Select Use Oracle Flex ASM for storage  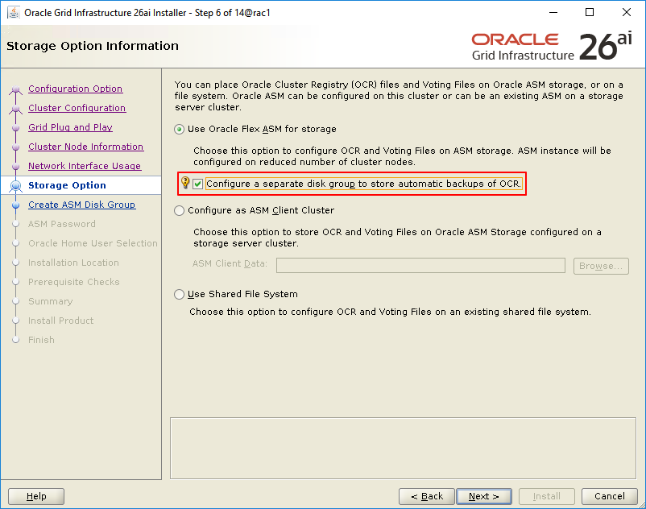coord(179,130)
